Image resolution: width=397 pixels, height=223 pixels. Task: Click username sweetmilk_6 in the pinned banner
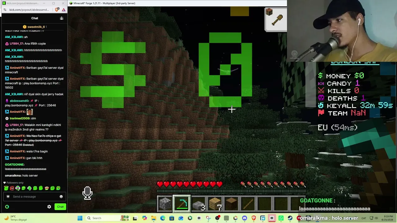coord(36,27)
